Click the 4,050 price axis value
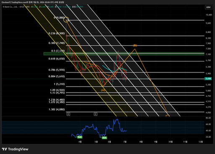 [x=208, y=112]
